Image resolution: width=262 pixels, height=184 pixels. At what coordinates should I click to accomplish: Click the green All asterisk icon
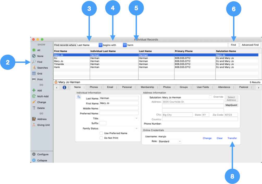click(x=34, y=50)
